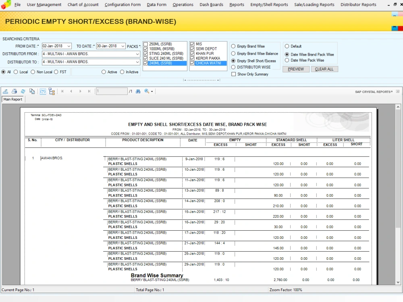The height and width of the screenshot is (302, 403).
Task: Copy report using copy icon
Action: pyautogui.click(x=32, y=91)
